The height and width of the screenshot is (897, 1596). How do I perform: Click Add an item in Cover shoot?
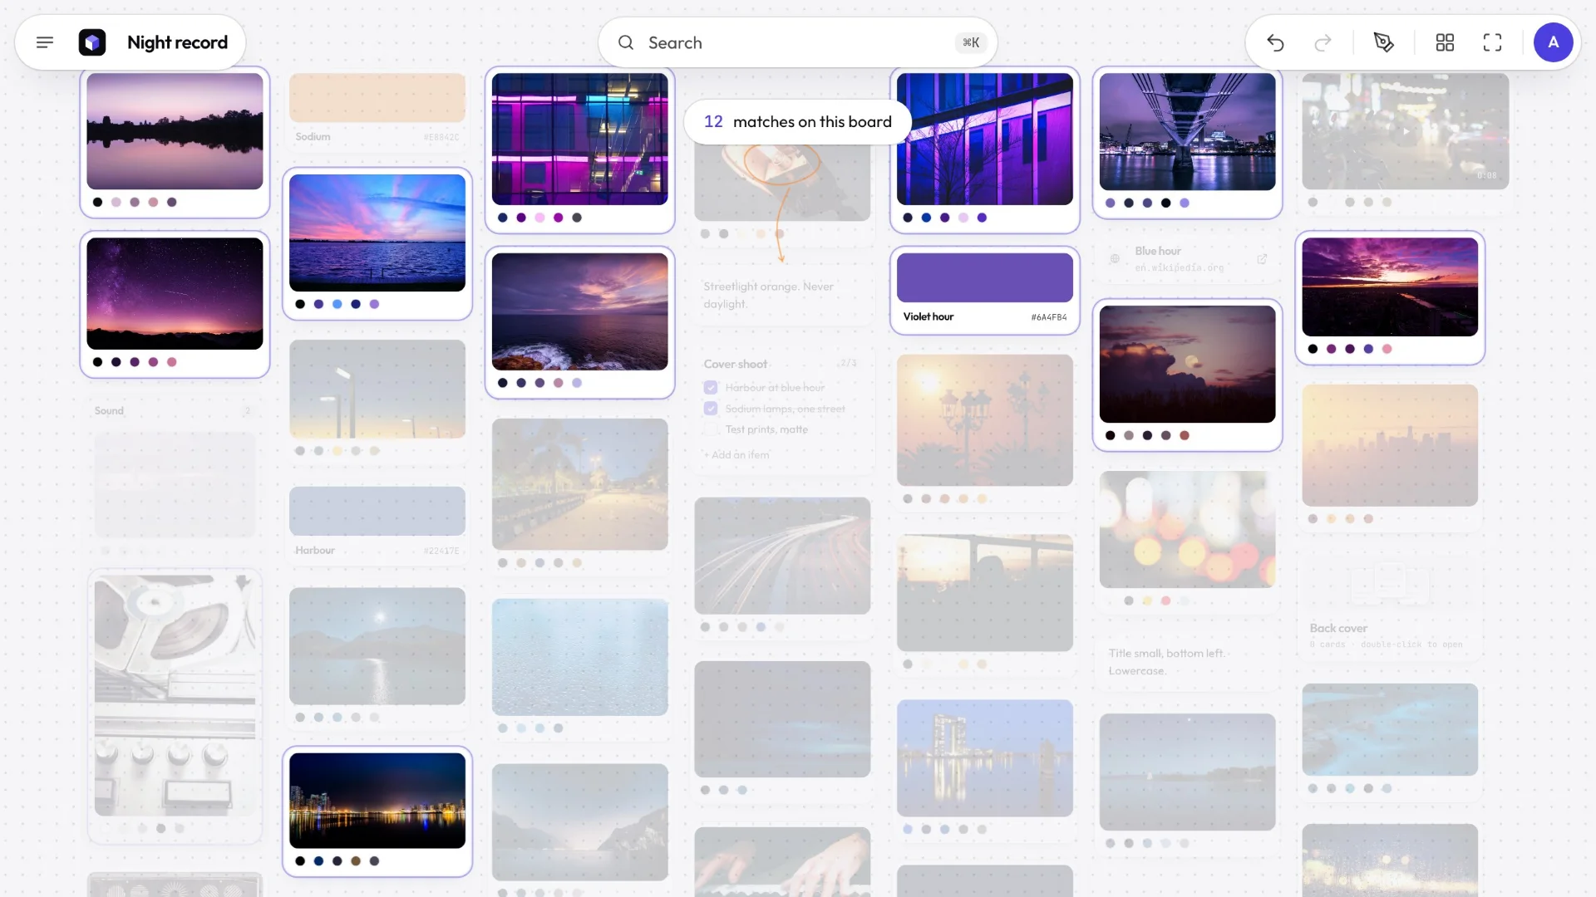point(736,455)
